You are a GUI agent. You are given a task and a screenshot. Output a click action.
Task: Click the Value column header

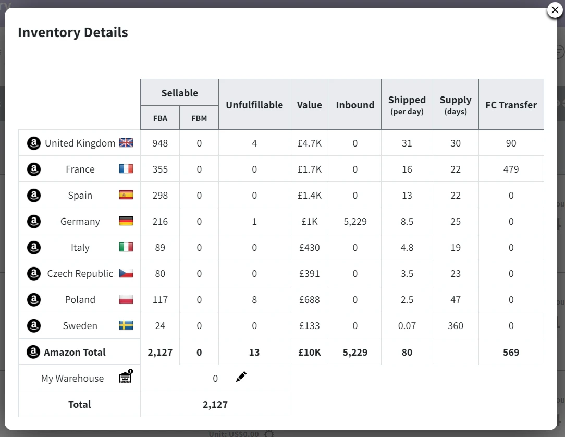pos(310,105)
